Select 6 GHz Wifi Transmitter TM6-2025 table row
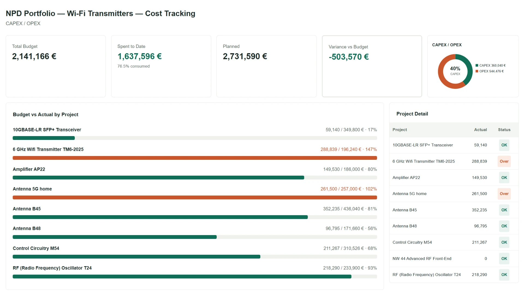524x294 pixels. click(x=454, y=161)
